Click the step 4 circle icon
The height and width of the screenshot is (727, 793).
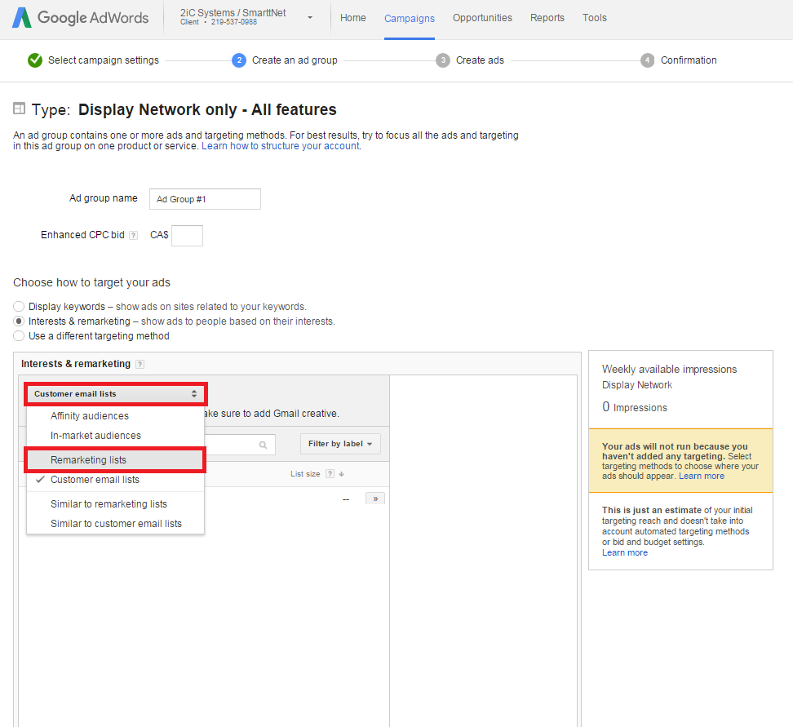647,60
